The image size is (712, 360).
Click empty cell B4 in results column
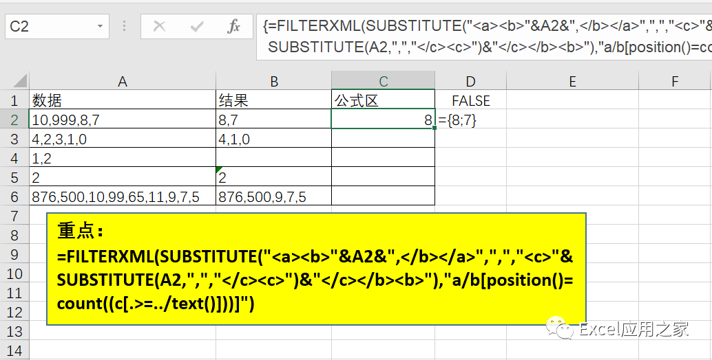274,157
